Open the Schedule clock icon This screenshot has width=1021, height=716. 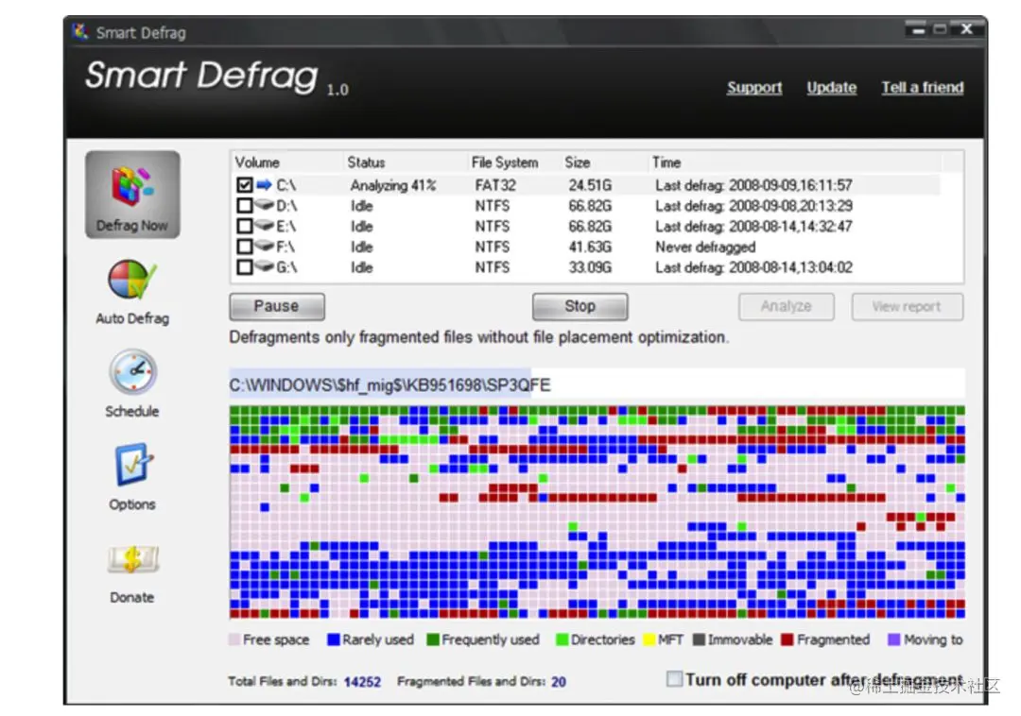tap(133, 372)
